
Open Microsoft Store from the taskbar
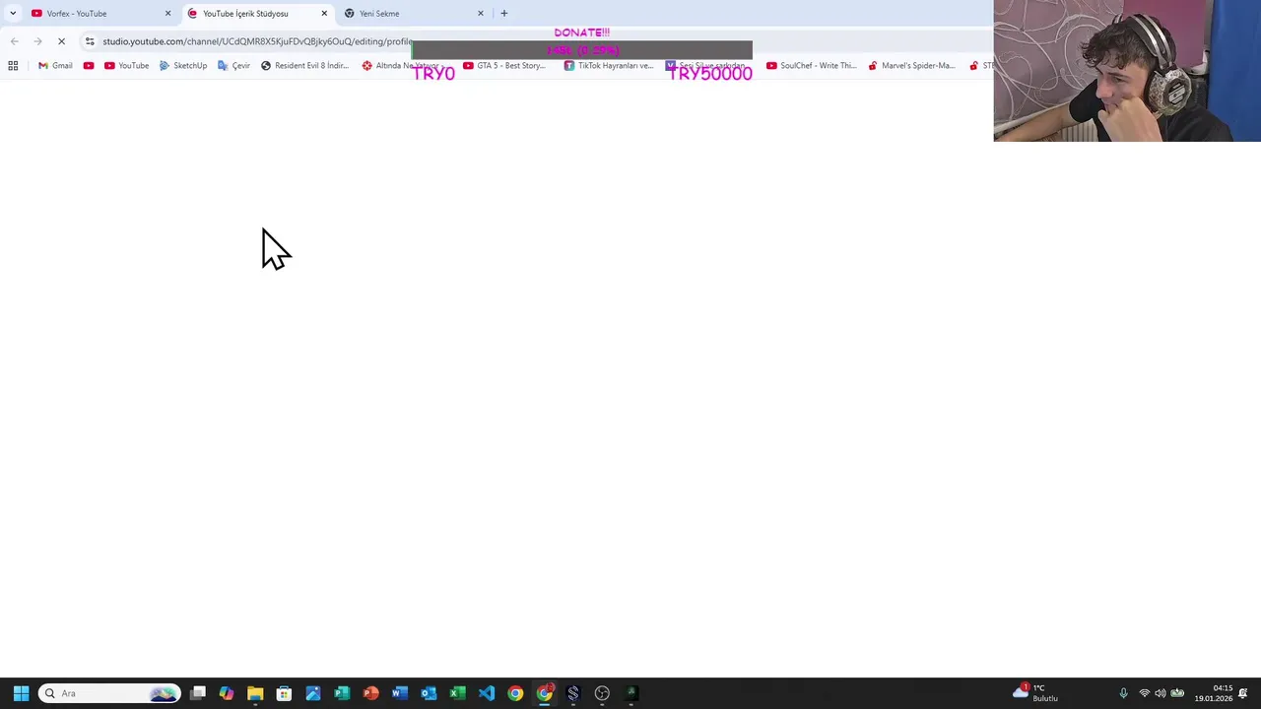[284, 693]
